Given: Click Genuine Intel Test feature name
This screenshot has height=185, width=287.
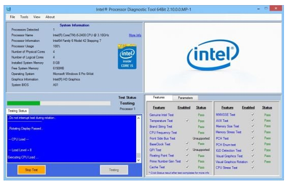Looking at the screenshot, I should point(162,115).
